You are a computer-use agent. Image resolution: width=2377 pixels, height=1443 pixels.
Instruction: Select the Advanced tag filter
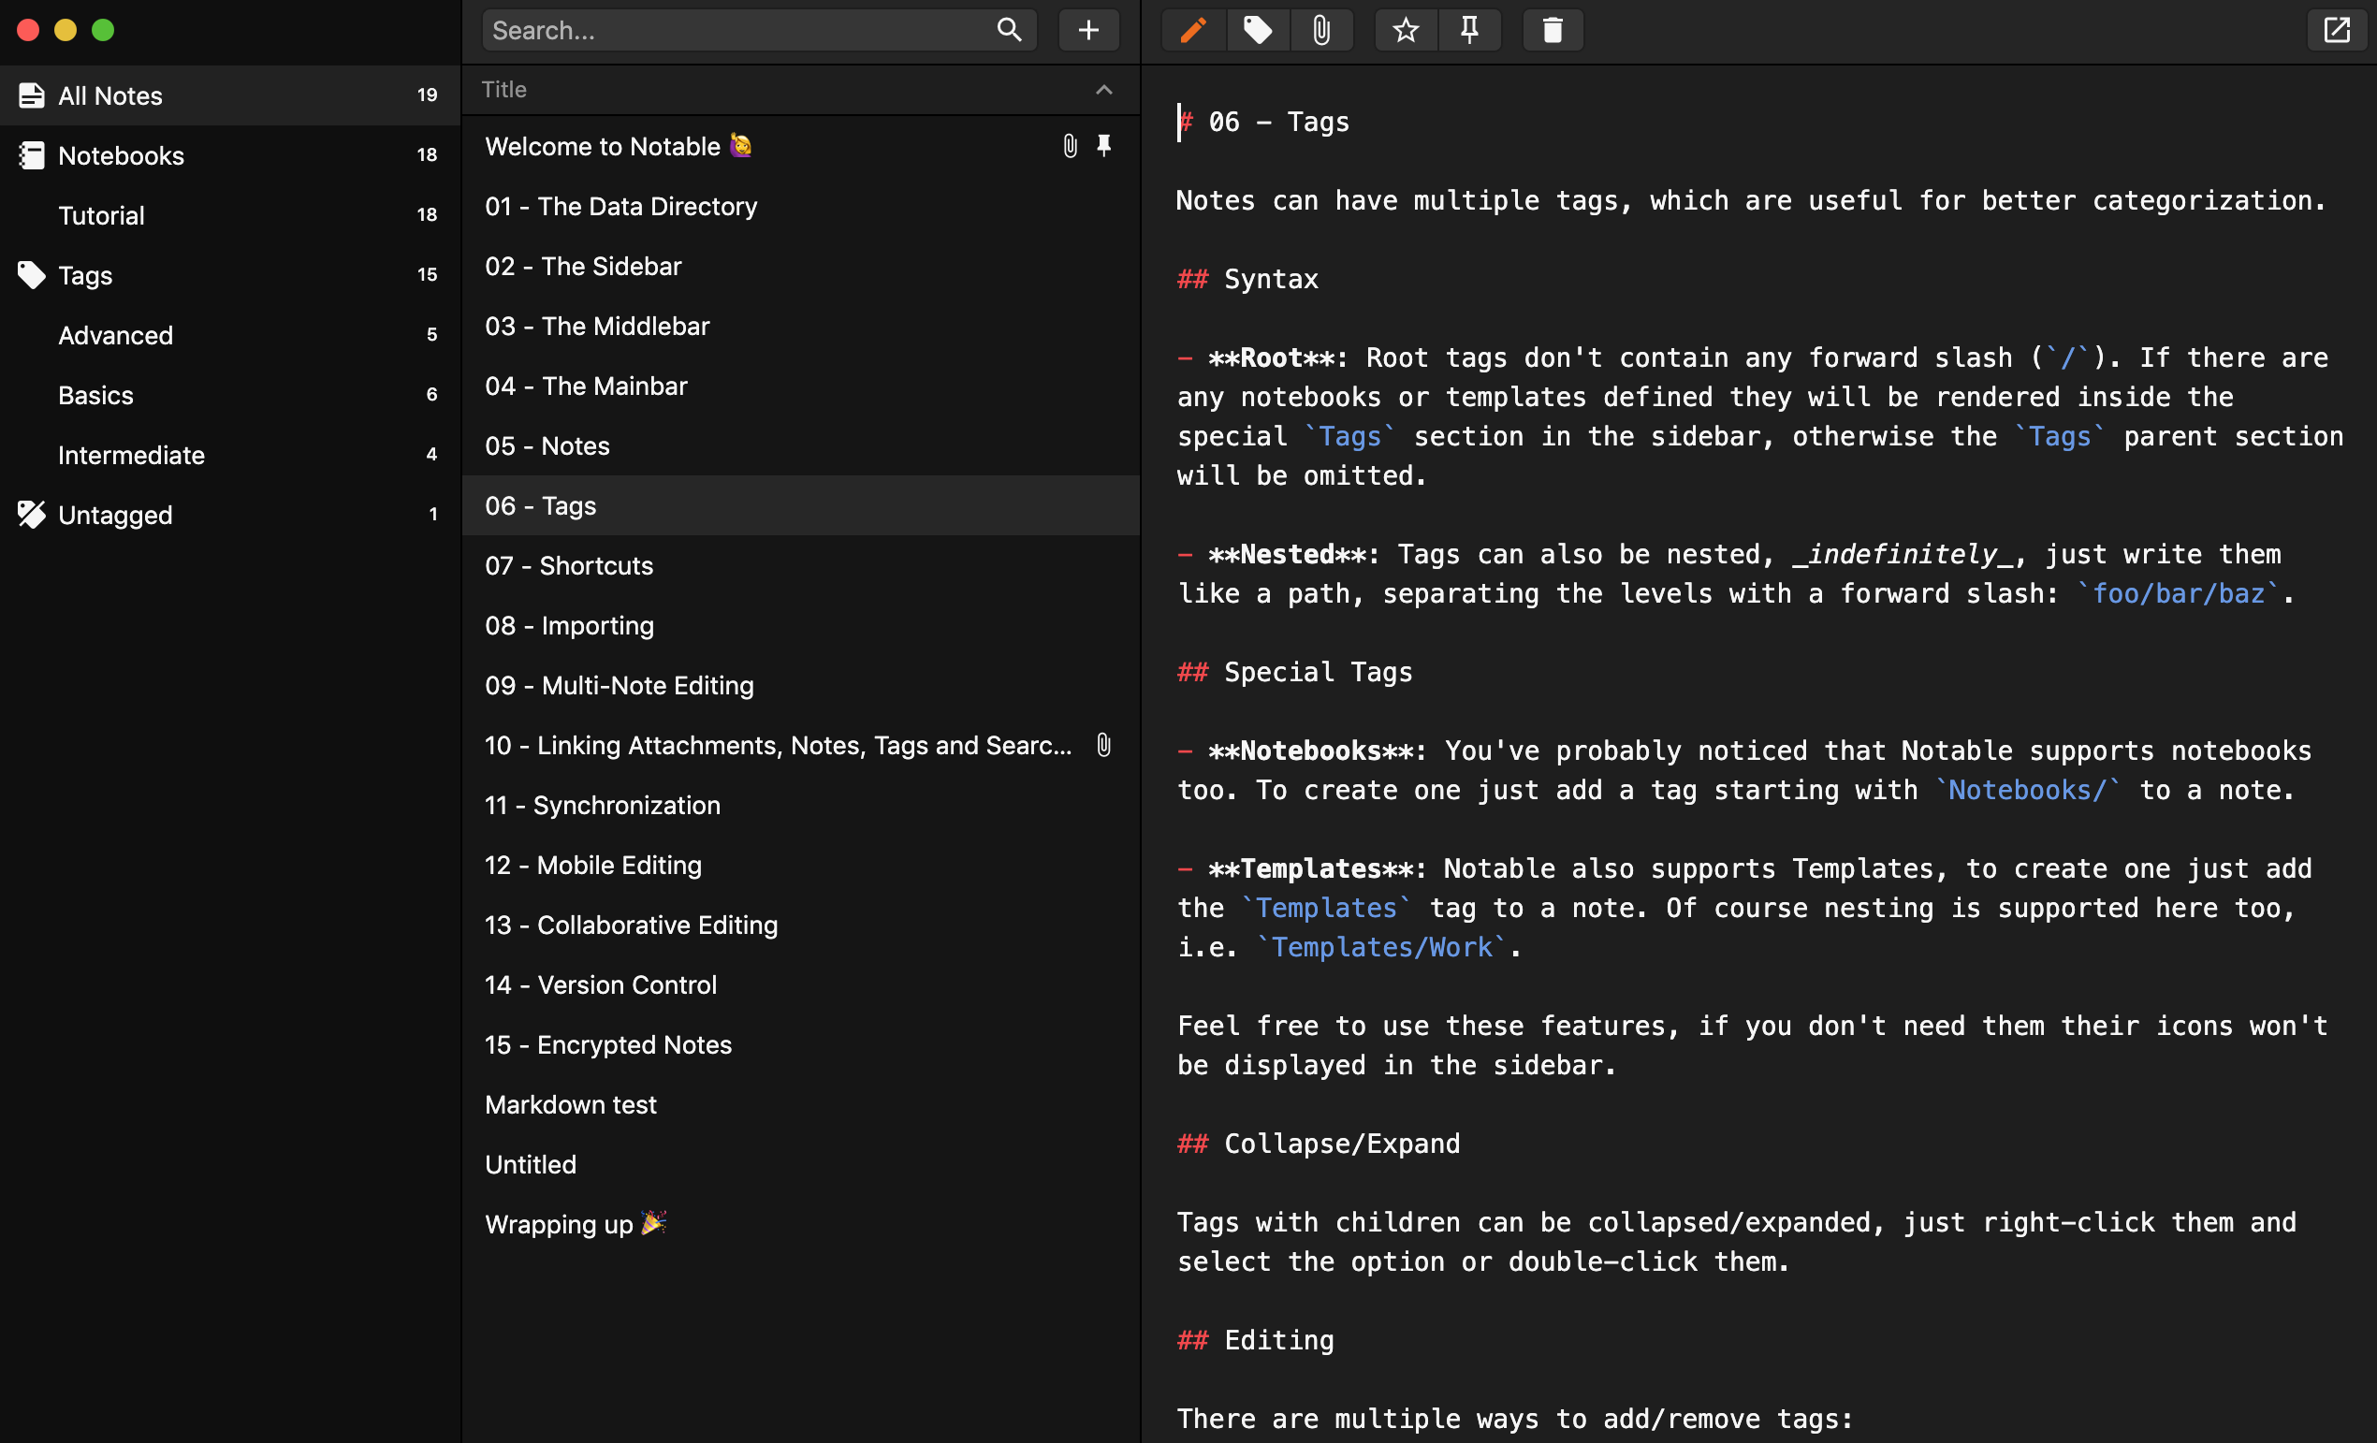(x=115, y=335)
